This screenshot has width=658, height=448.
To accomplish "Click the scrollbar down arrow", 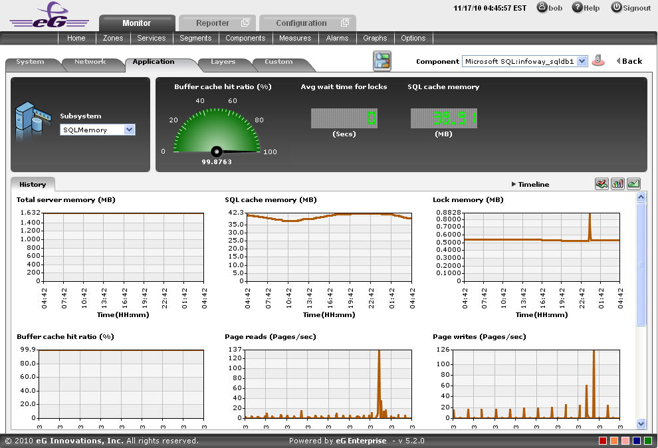I will [641, 423].
